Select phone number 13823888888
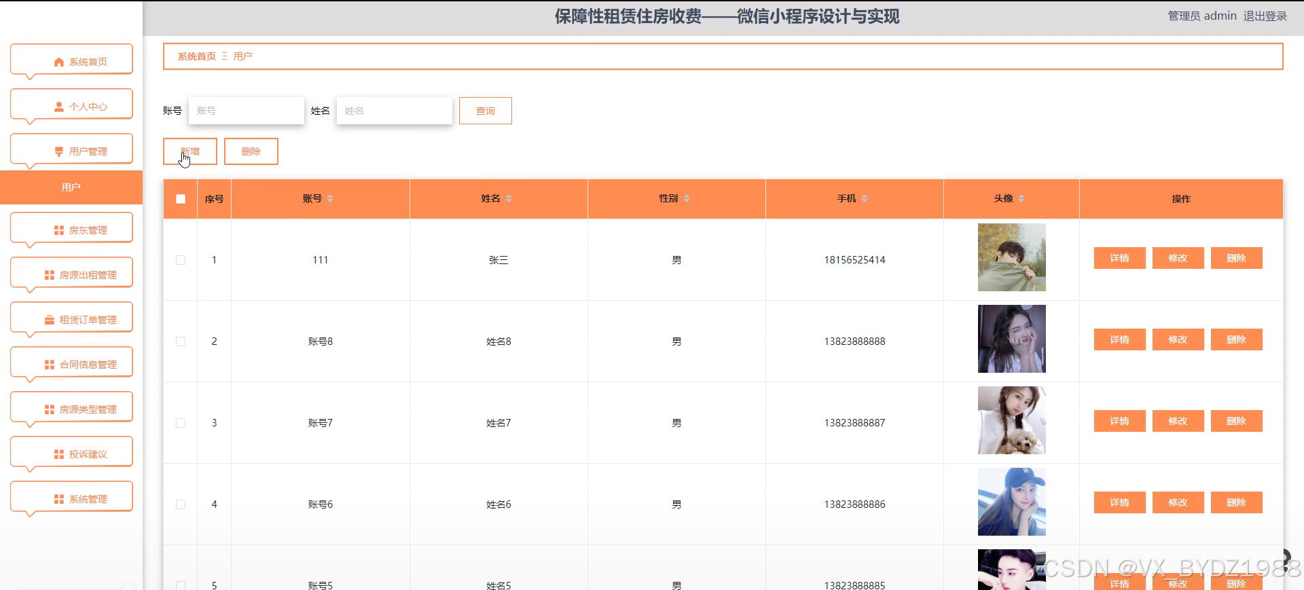Image resolution: width=1304 pixels, height=590 pixels. (854, 342)
